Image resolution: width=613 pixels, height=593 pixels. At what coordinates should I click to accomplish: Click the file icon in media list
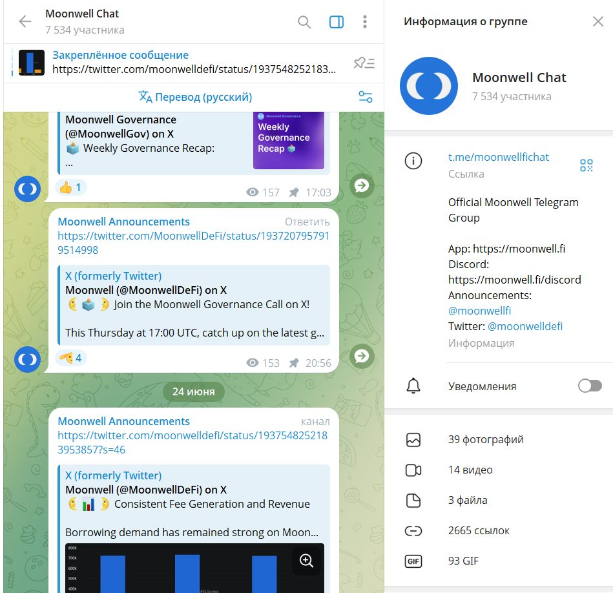point(413,501)
